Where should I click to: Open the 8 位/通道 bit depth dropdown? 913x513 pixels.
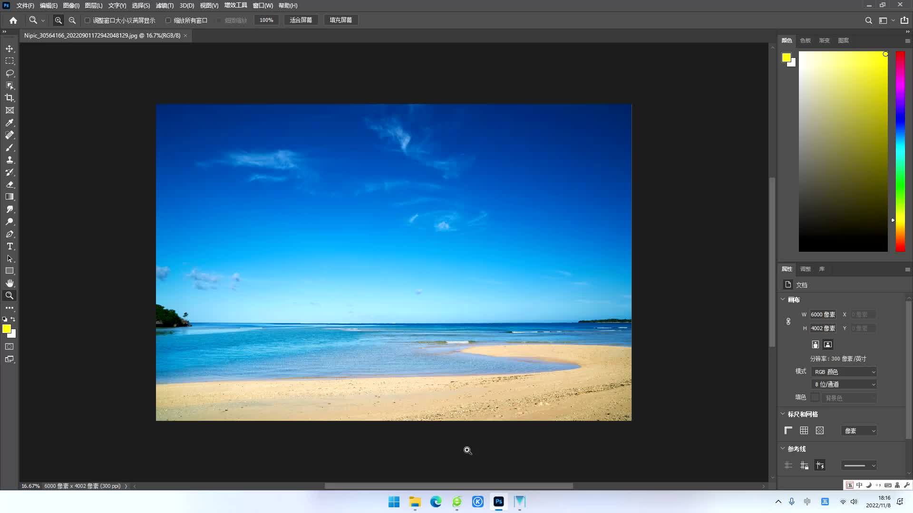(x=844, y=384)
